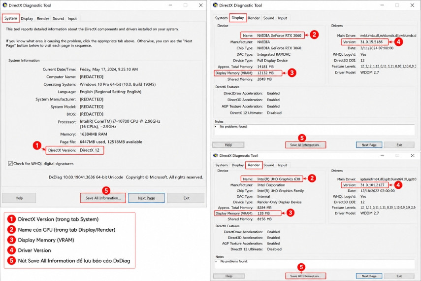This screenshot has width=421, height=281.
Task: Click 128 MB display memory value
Action: [263, 213]
